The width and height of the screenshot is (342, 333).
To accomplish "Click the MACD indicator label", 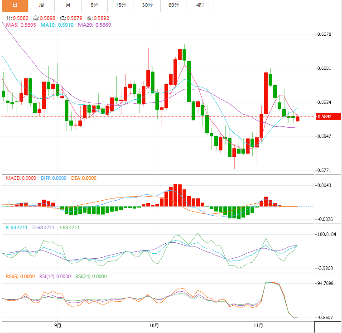I will click(21, 178).
